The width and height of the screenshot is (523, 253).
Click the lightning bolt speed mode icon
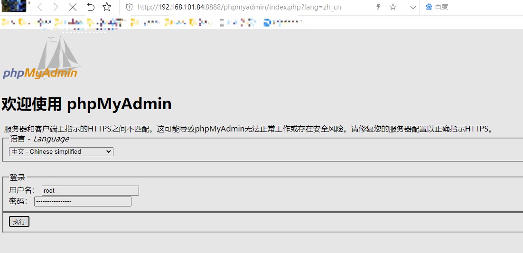pos(378,7)
